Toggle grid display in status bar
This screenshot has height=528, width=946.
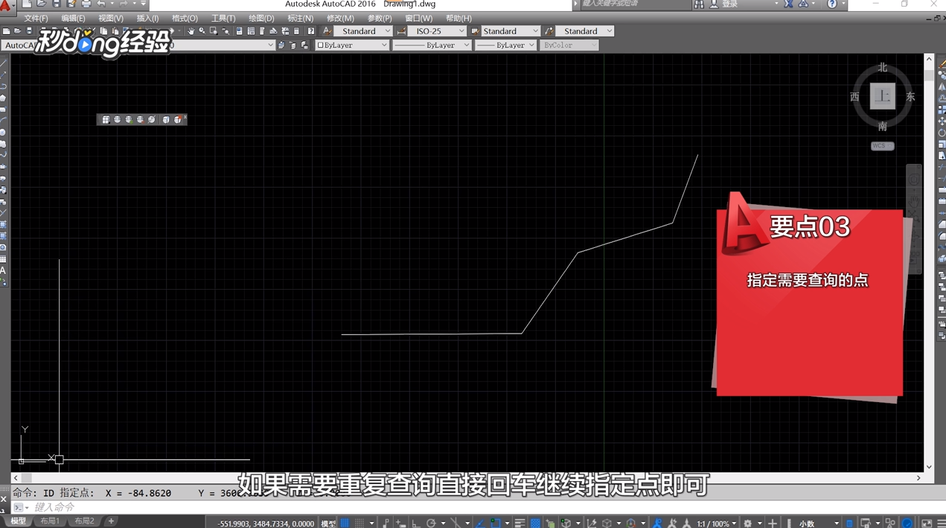[x=345, y=524]
